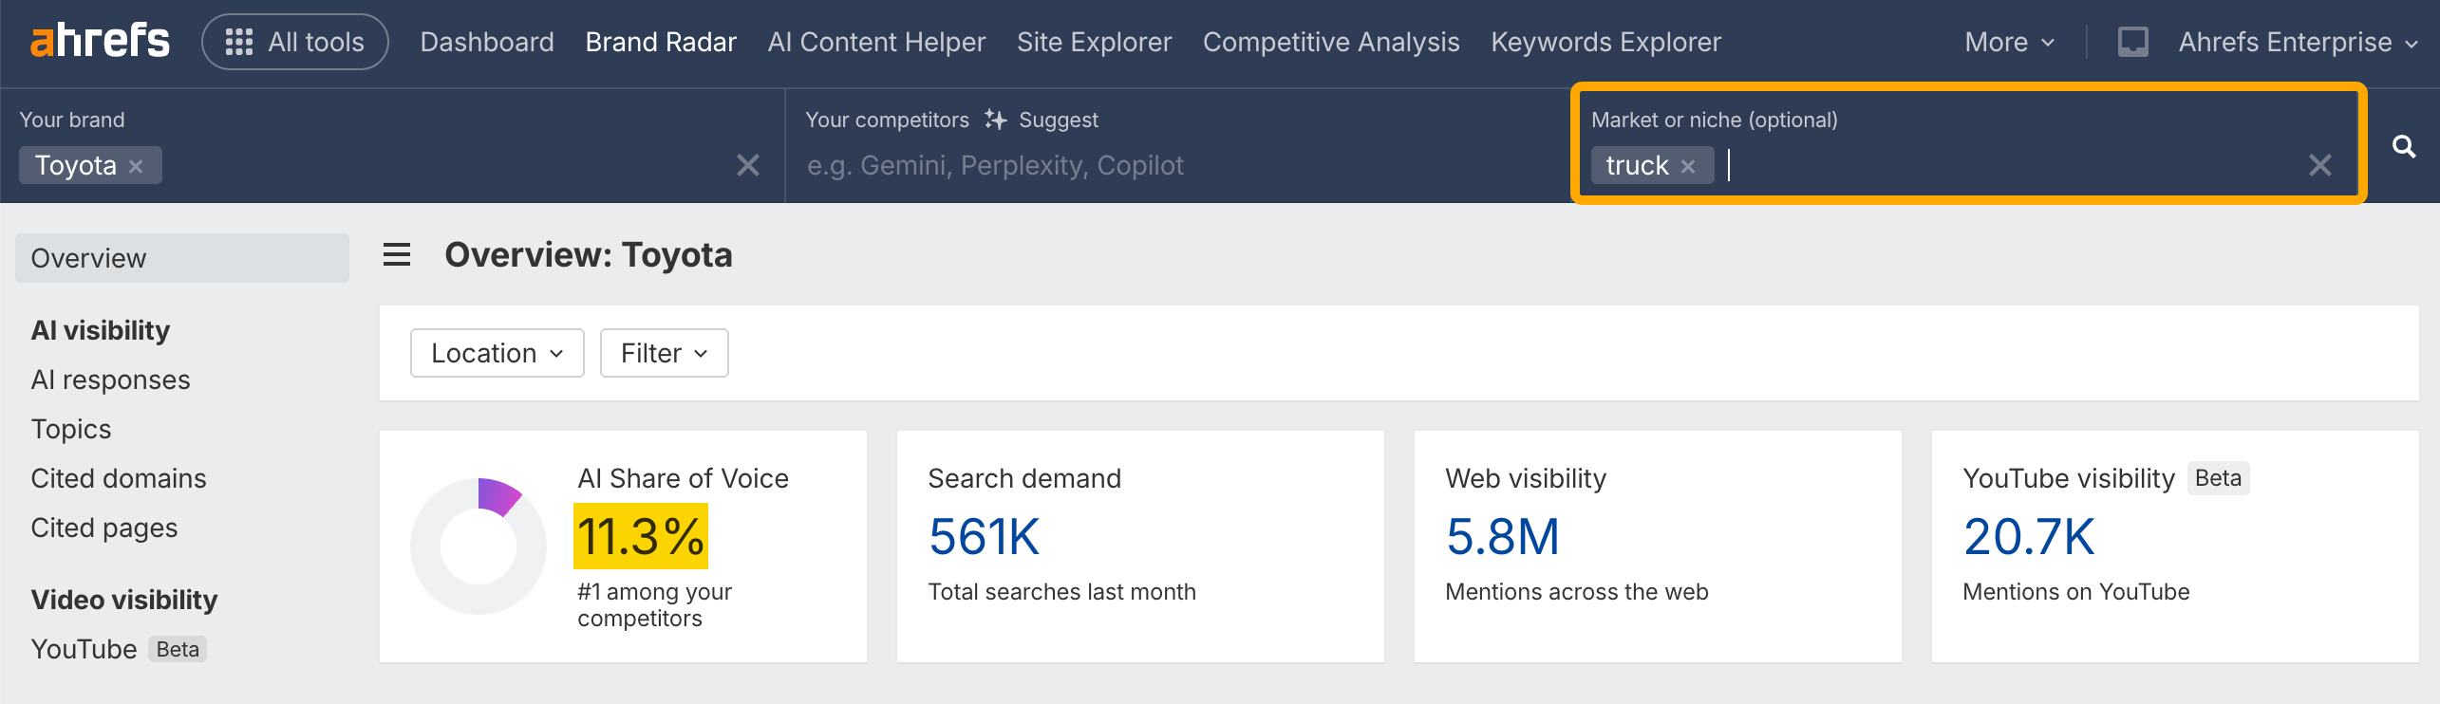Screen dimensions: 2440x704
Task: Click the Suggest competitors sparkle icon
Action: coord(995,120)
